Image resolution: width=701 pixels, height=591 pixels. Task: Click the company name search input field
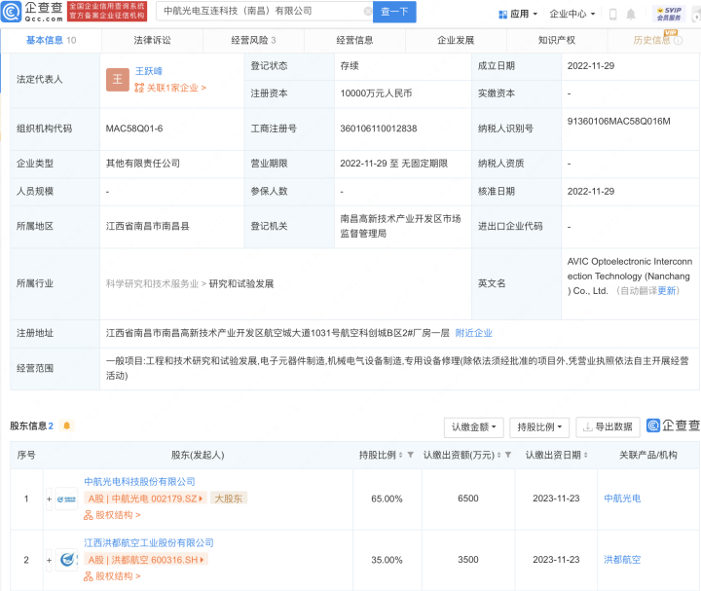[x=262, y=11]
